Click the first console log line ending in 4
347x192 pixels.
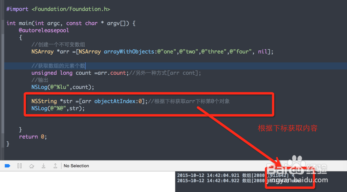[236, 175]
